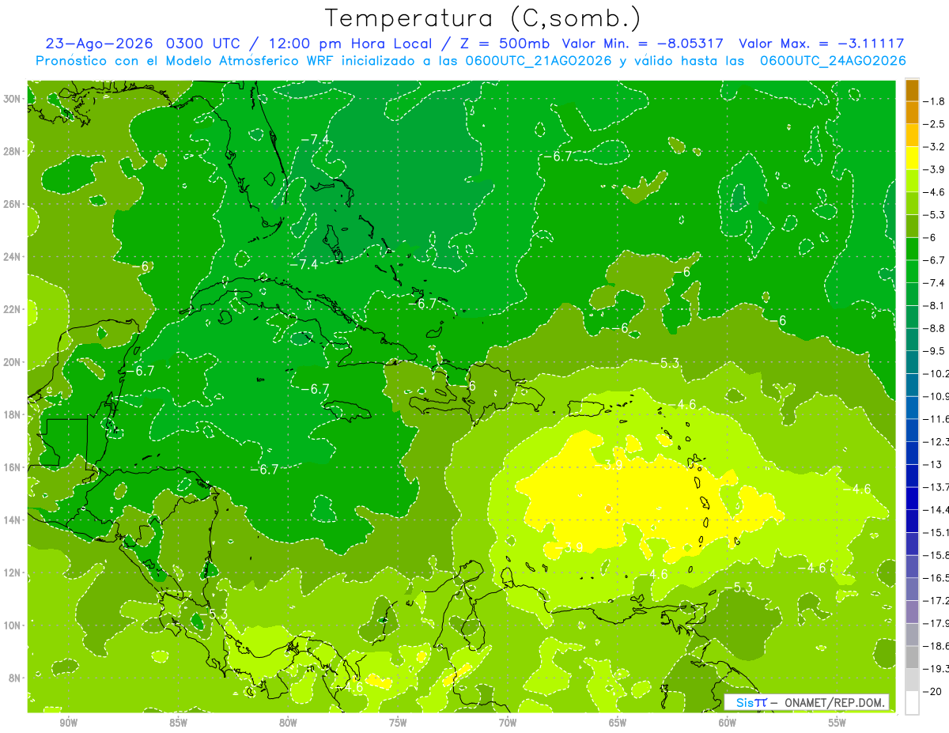Click the "Valor Max. = -3.11117" value
Image resolution: width=949 pixels, height=733 pixels.
pos(821,43)
